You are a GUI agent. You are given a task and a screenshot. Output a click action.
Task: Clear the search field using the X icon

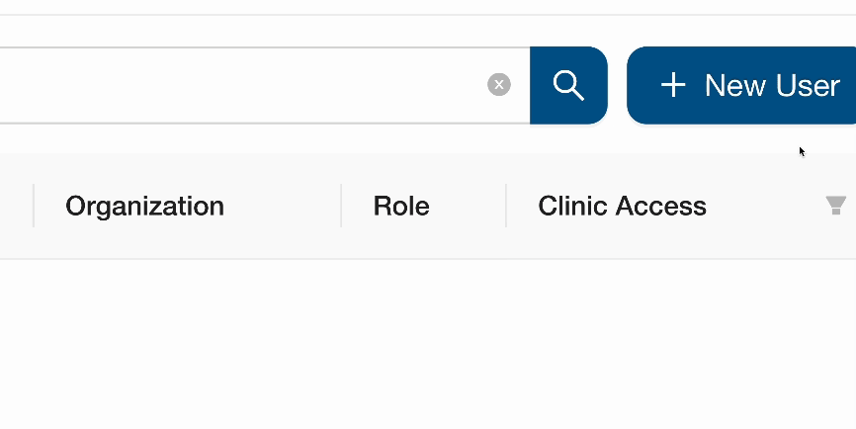(499, 85)
